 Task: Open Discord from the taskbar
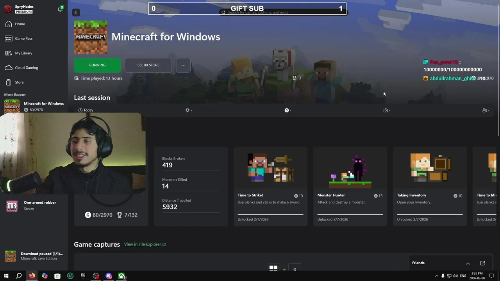(x=109, y=276)
